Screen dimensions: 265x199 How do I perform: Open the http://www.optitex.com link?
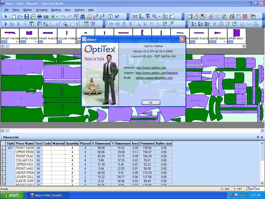click(151, 68)
